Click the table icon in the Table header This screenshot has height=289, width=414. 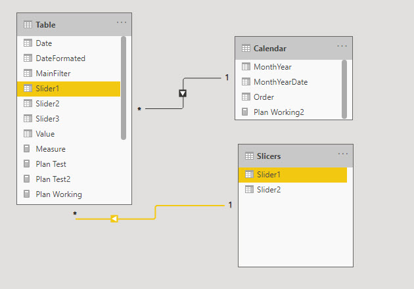click(28, 25)
